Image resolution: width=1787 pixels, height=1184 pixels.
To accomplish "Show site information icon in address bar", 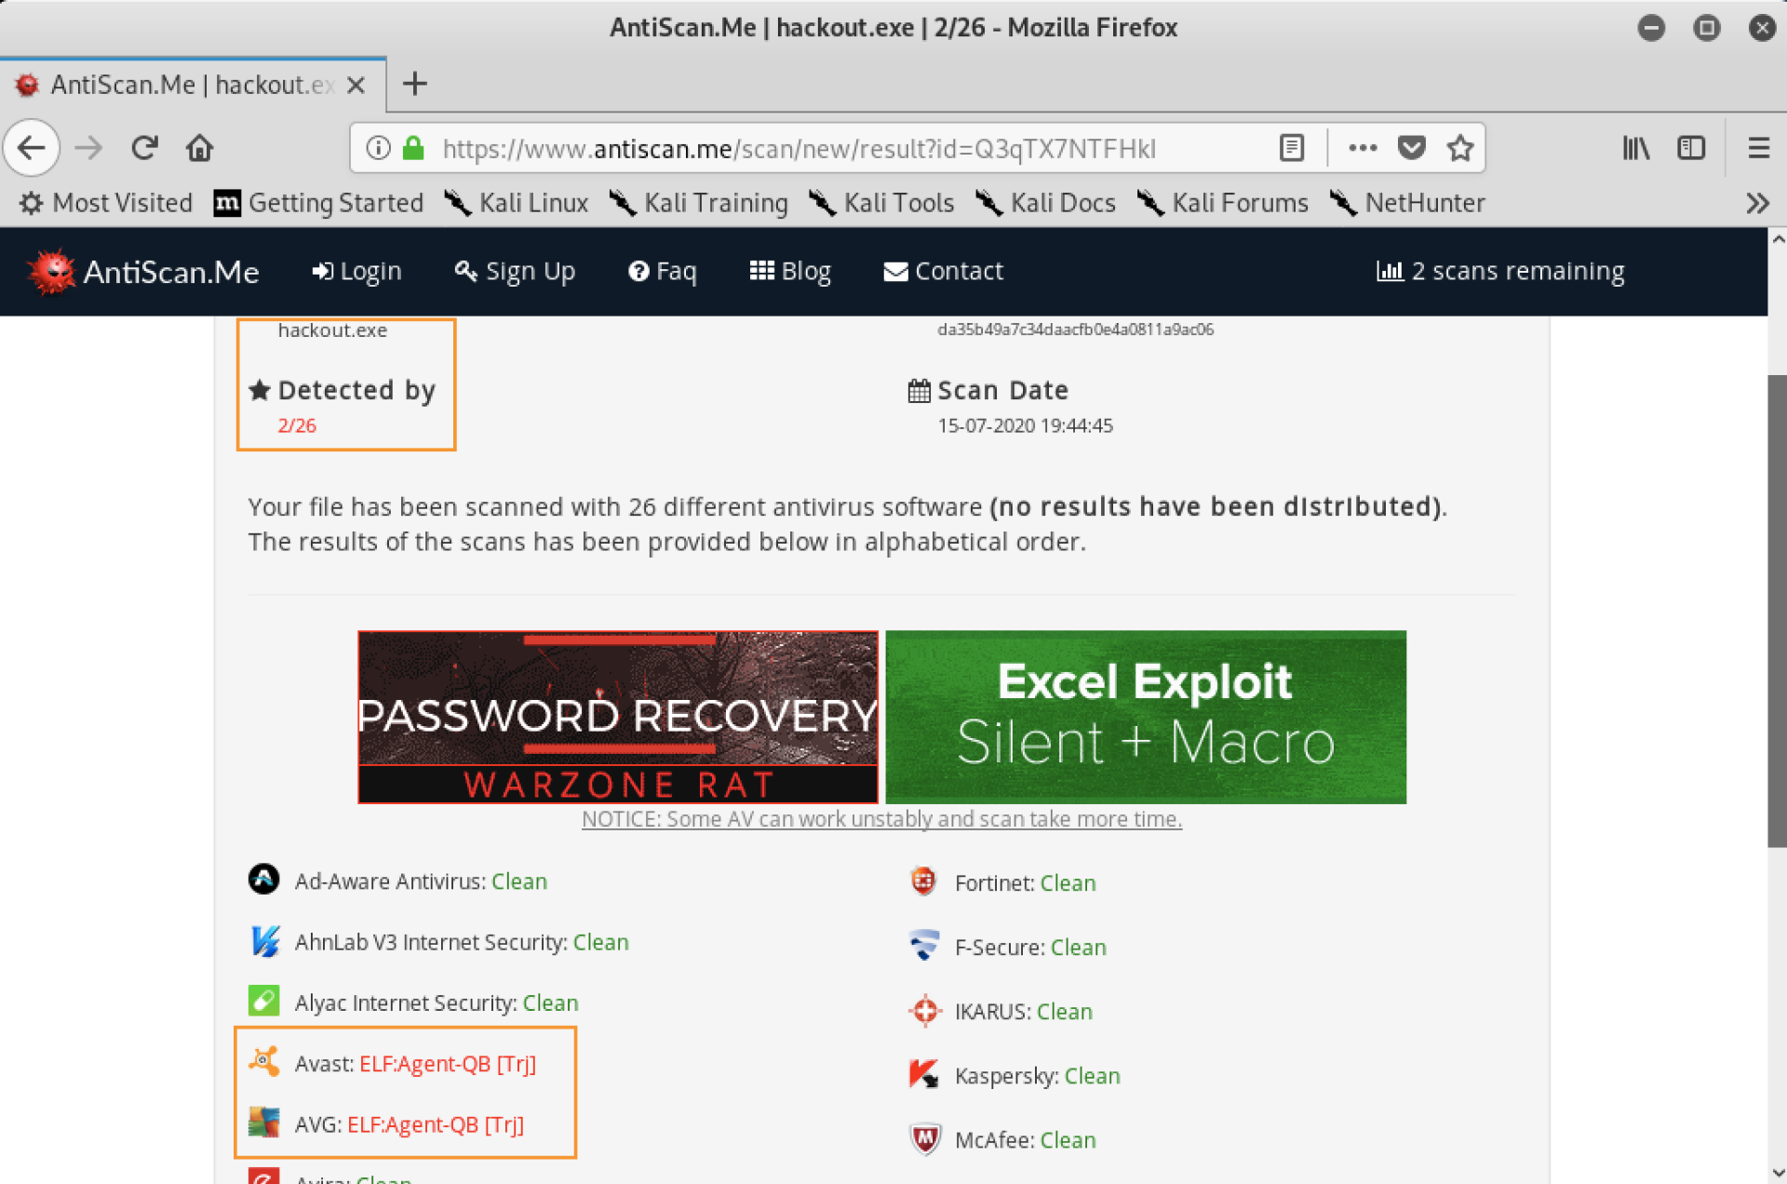I will [378, 148].
